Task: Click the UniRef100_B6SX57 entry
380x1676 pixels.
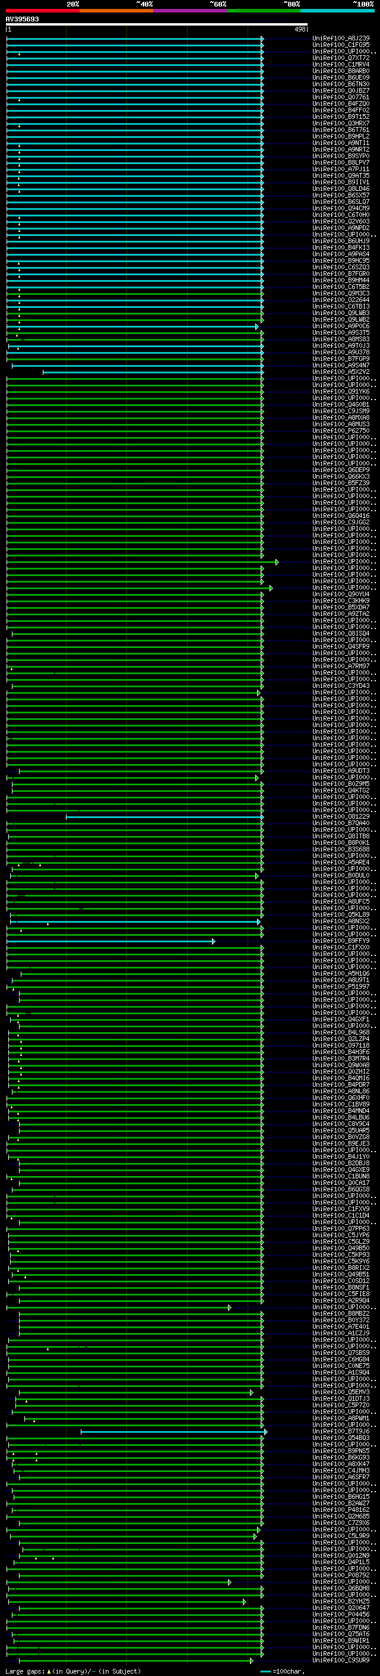Action: 341,195
